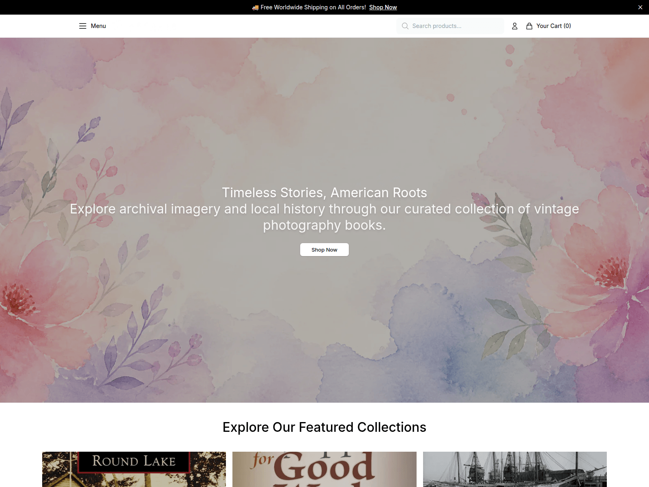Image resolution: width=649 pixels, height=487 pixels.
Task: Open the sailing ships collection thumbnail
Action: click(x=515, y=469)
